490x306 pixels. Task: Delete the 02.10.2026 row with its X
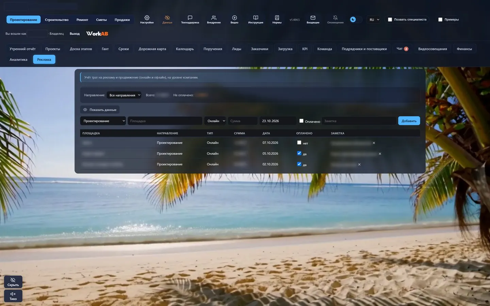pos(359,165)
